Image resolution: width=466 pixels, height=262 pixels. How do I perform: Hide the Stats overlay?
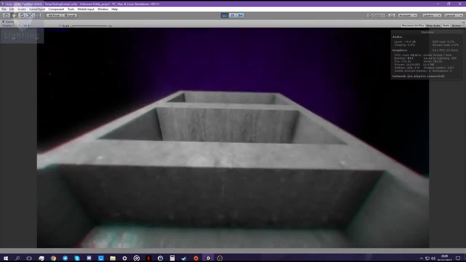(x=446, y=25)
